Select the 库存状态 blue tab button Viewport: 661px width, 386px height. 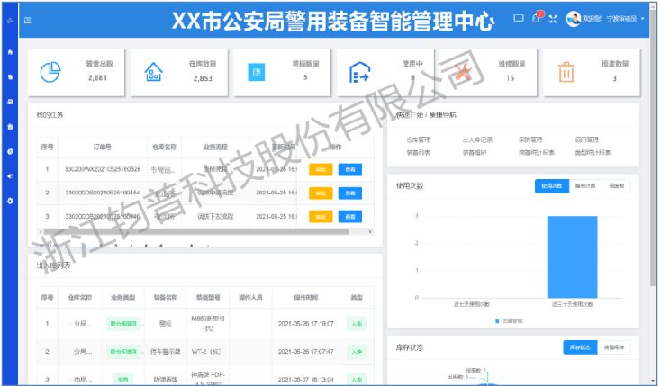click(x=580, y=347)
